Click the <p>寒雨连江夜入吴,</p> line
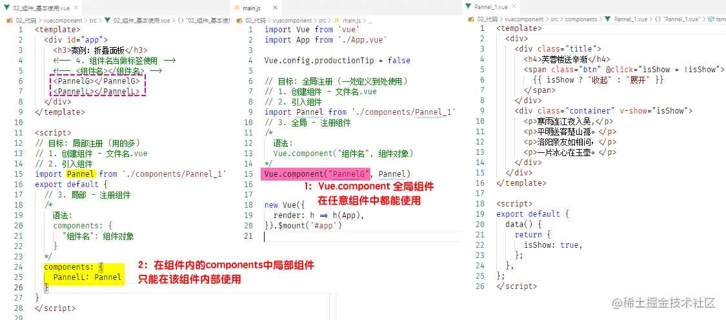The width and height of the screenshot is (726, 320). [569, 121]
